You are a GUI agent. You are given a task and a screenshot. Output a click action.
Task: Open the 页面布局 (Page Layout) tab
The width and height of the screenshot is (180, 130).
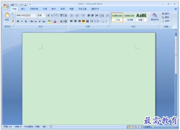click(34, 9)
